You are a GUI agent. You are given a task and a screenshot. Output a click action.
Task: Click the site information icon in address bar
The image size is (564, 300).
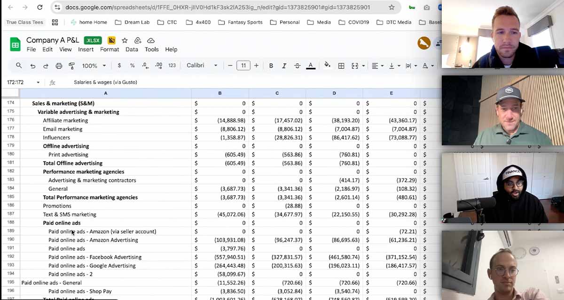point(57,7)
